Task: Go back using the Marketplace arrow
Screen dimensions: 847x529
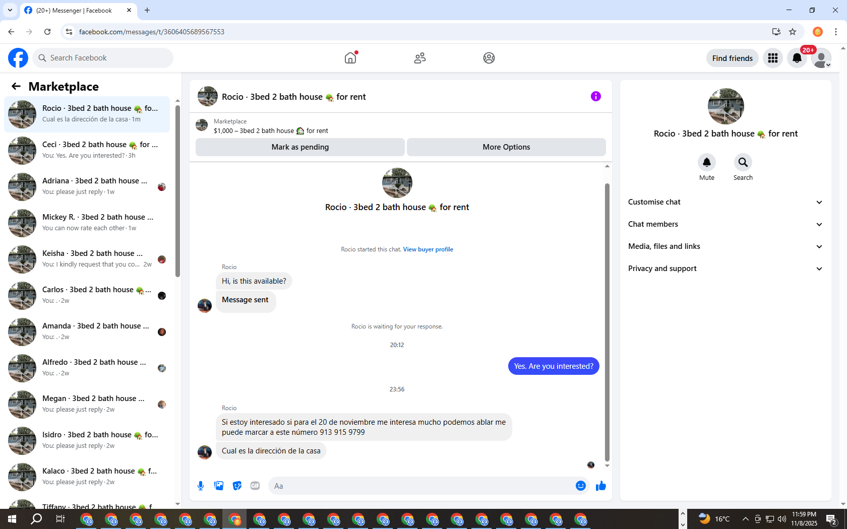Action: (x=16, y=86)
